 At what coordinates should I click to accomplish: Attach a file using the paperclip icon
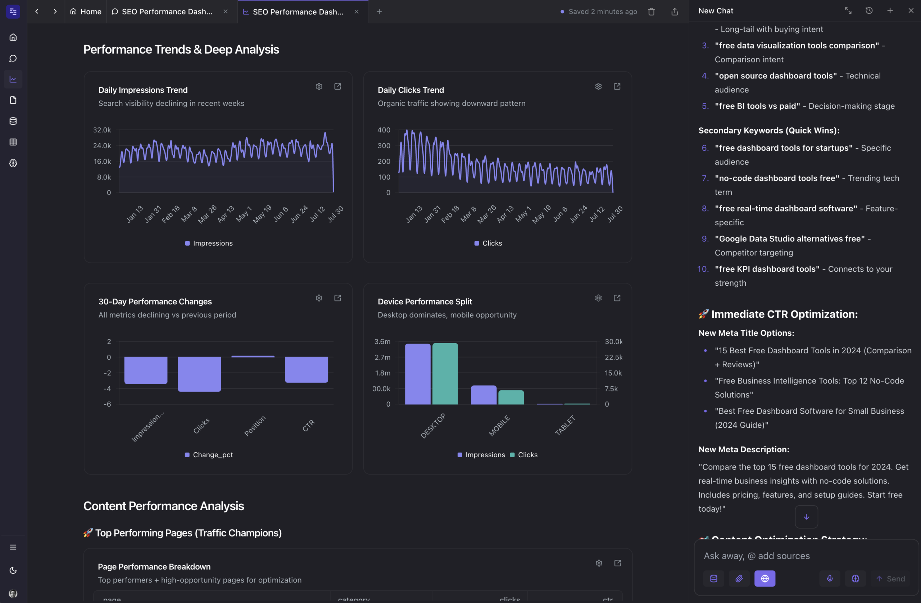[x=739, y=579]
